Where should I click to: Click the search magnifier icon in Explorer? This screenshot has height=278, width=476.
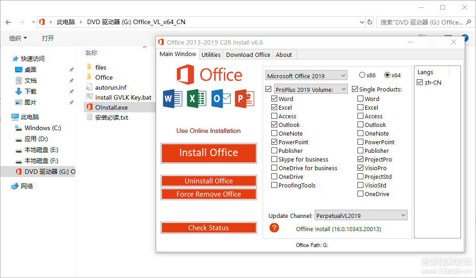[x=468, y=22]
